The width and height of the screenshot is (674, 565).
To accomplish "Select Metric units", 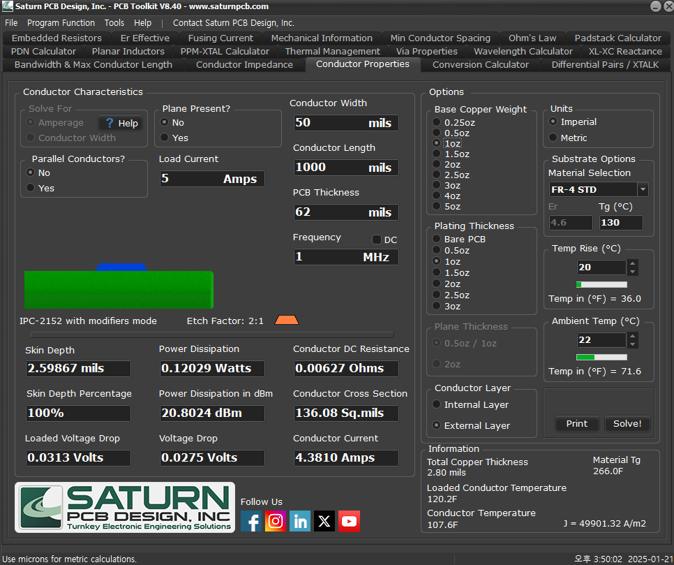I will [568, 138].
